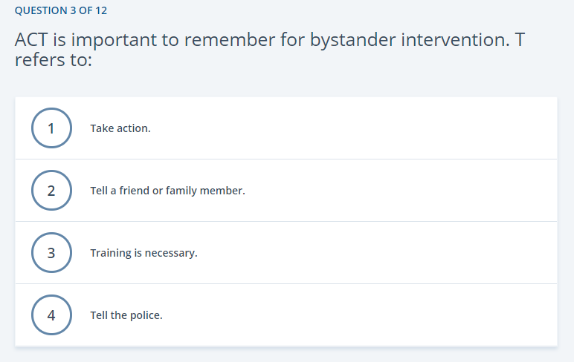Click the digit inside circle 4
Image resolution: width=574 pixels, height=362 pixels.
[x=51, y=315]
